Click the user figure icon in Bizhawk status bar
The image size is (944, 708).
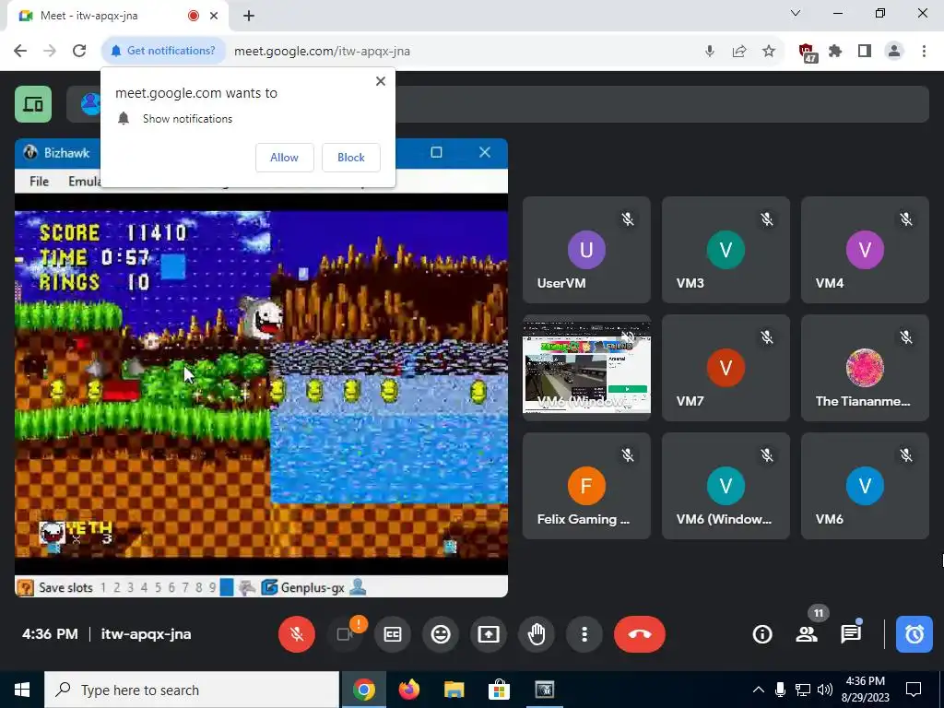(358, 587)
